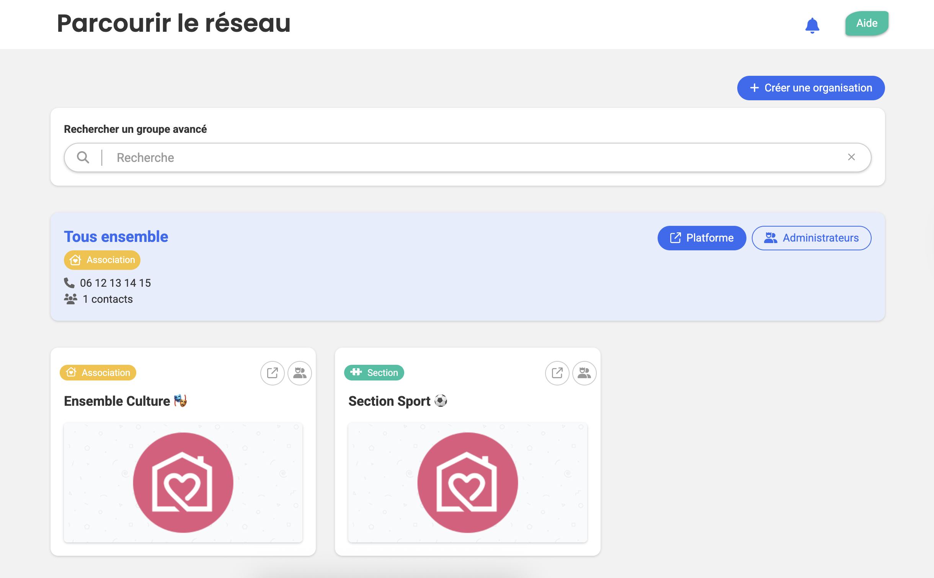The image size is (934, 578).
Task: Open the Tous ensemble title link
Action: click(116, 237)
